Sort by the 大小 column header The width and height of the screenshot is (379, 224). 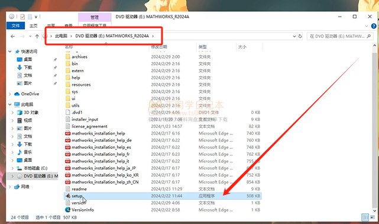click(x=242, y=47)
